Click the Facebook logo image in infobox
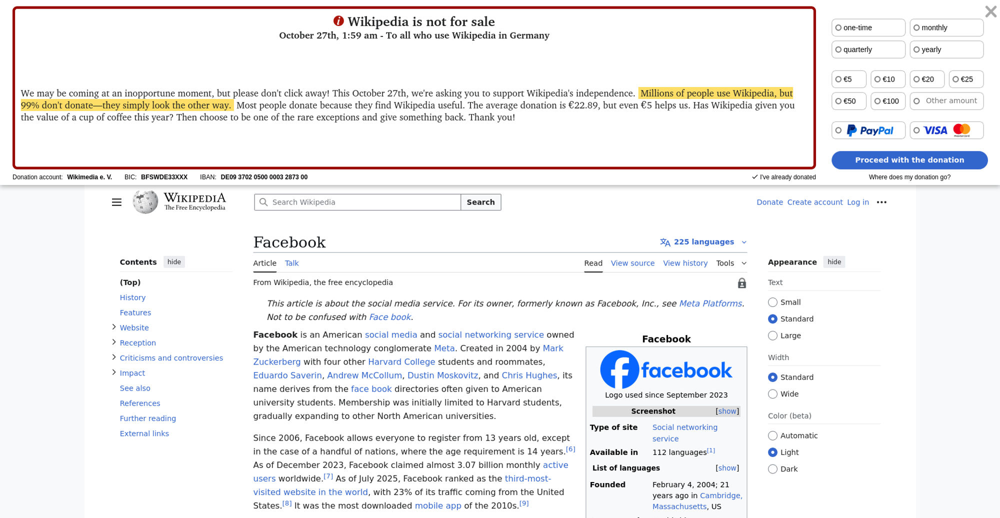This screenshot has width=1000, height=518. point(666,369)
